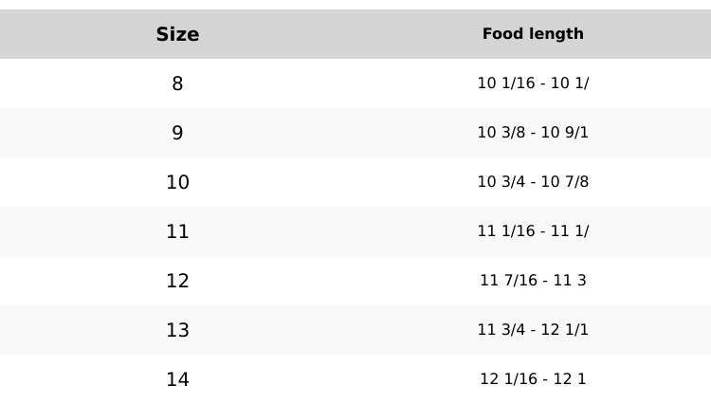The width and height of the screenshot is (711, 404).
Task: Choose the size 14 cell
Action: pyautogui.click(x=177, y=379)
